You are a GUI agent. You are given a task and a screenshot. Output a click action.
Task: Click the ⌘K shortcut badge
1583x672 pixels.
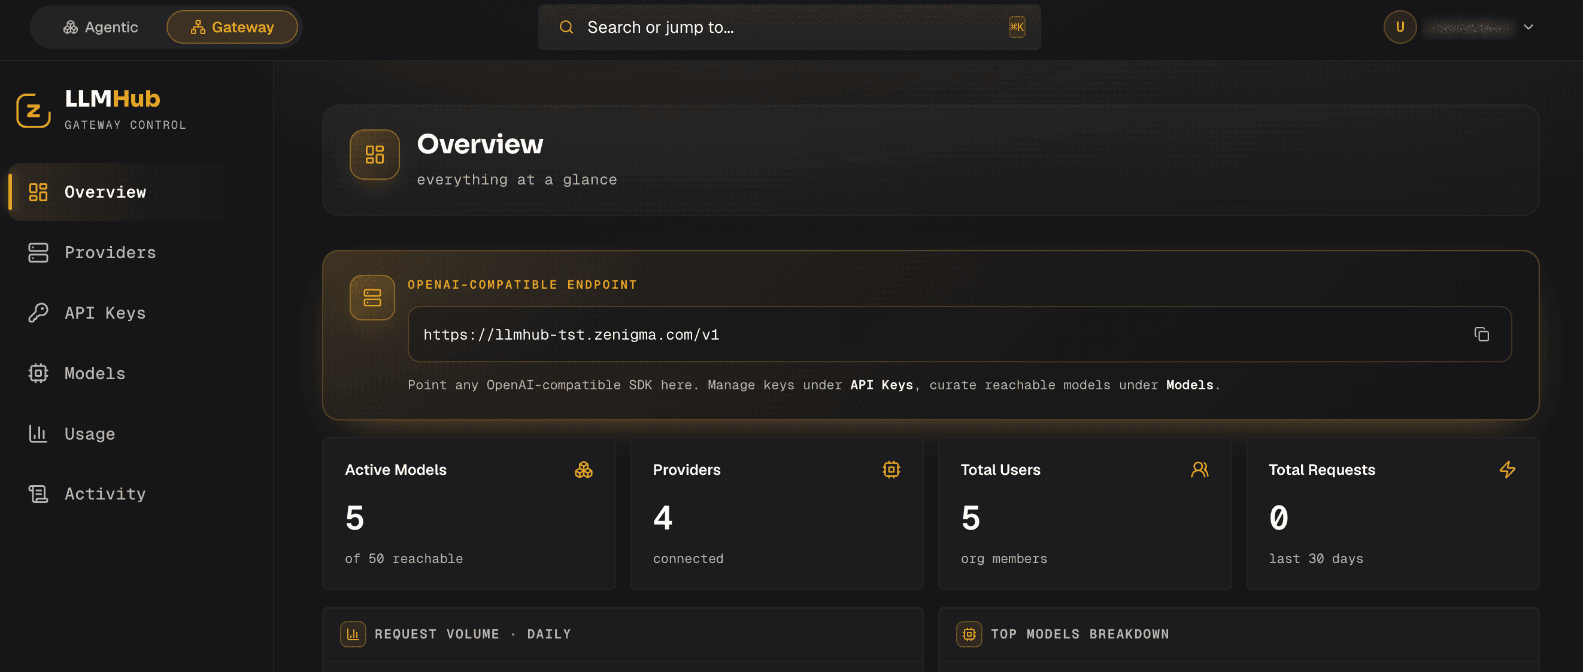click(x=1017, y=27)
